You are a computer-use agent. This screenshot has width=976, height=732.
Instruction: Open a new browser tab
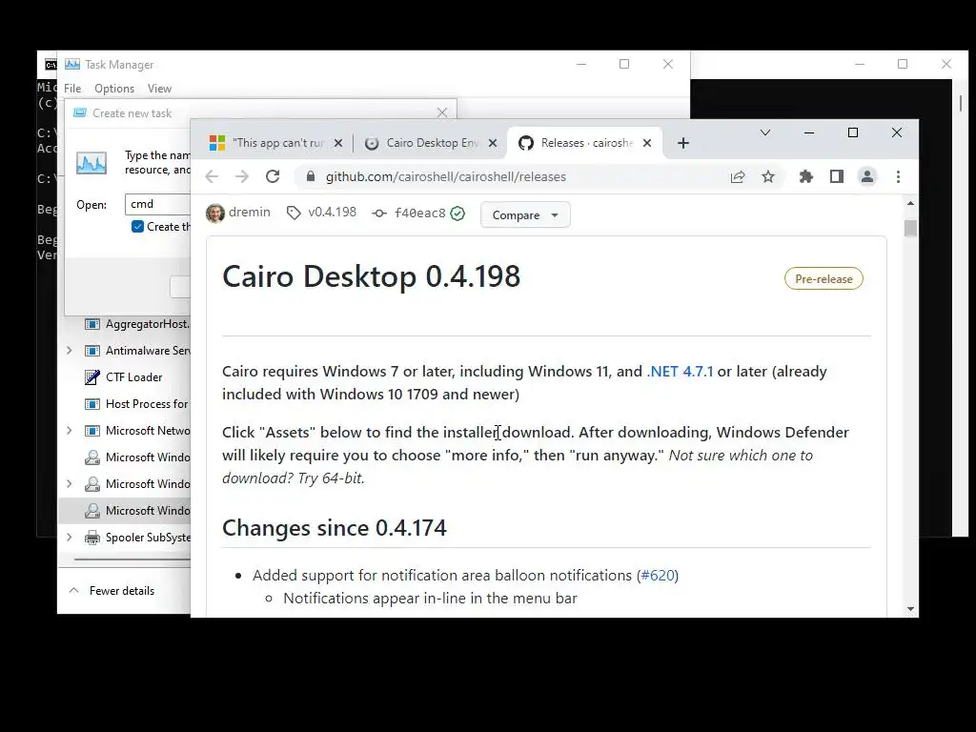(682, 143)
